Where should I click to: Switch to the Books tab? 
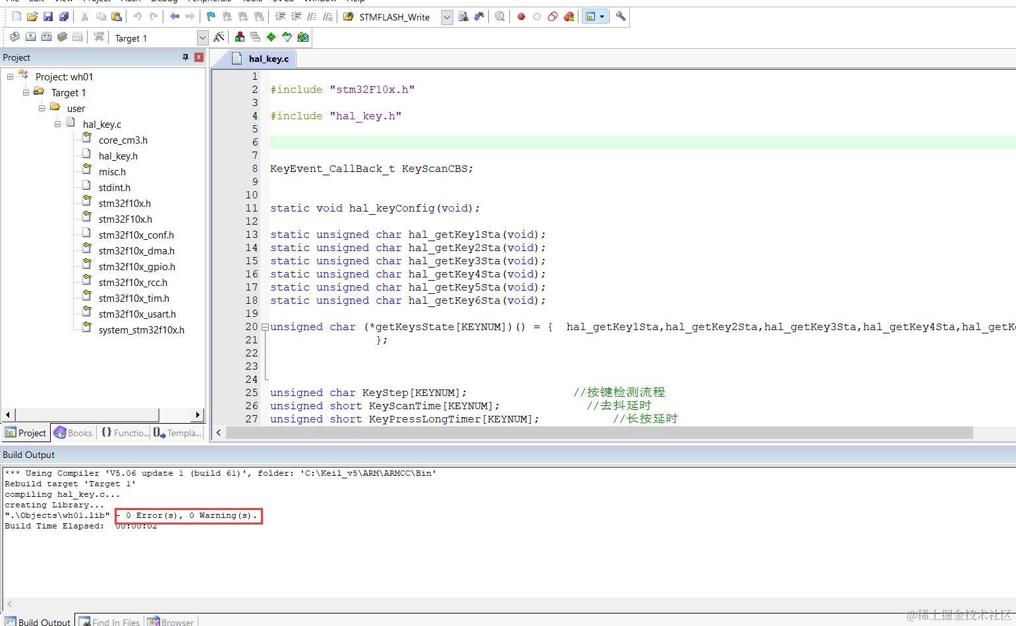pyautogui.click(x=73, y=433)
